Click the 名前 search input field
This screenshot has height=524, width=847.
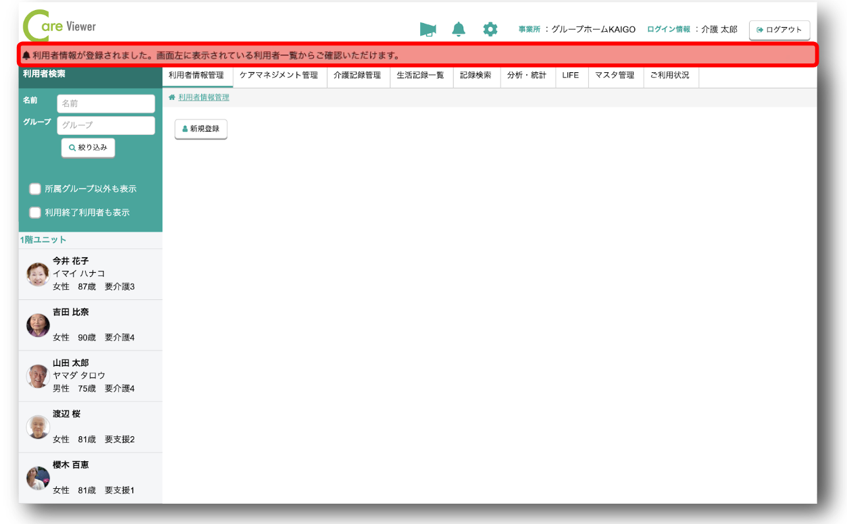pyautogui.click(x=106, y=104)
